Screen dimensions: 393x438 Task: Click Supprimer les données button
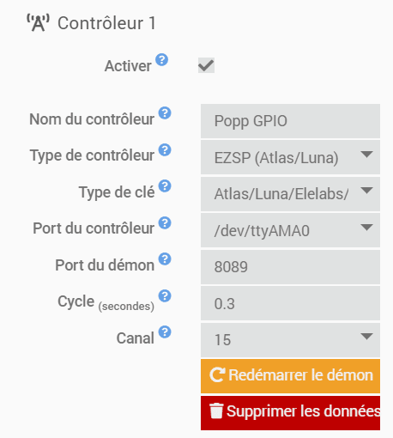290,413
